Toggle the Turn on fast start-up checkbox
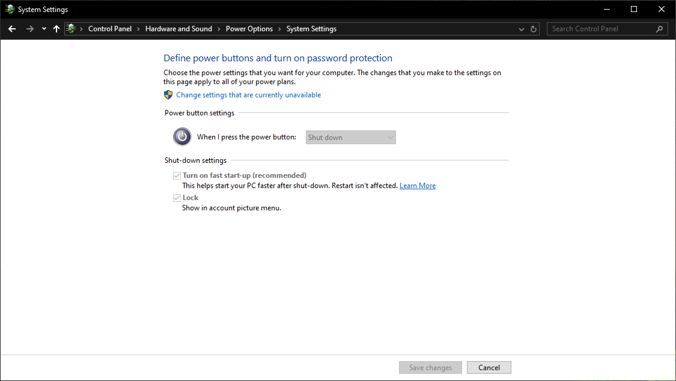The width and height of the screenshot is (676, 381). point(177,175)
